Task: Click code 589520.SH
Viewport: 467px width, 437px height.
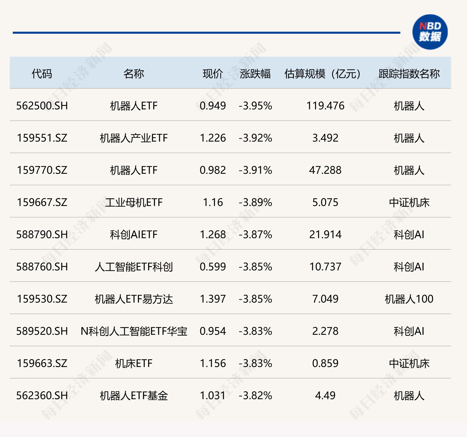Action: pos(42,331)
